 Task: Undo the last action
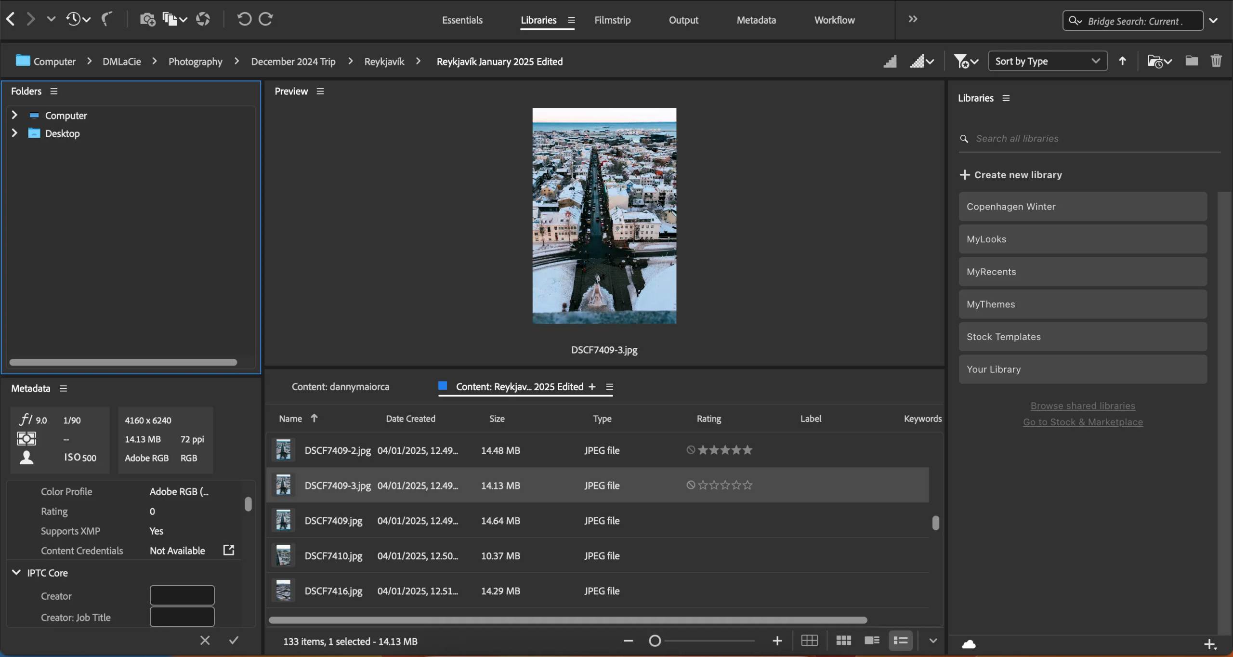(x=244, y=19)
